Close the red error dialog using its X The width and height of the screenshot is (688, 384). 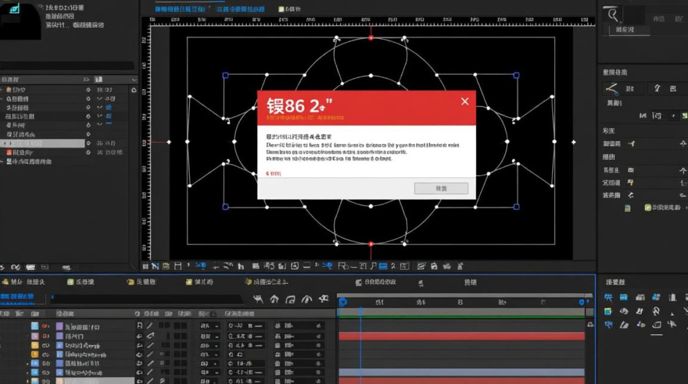tap(464, 101)
